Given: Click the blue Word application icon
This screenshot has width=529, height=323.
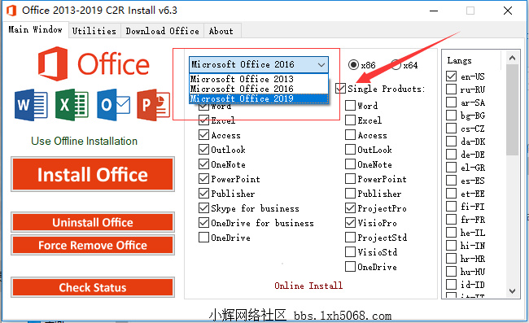Looking at the screenshot, I should pos(31,105).
